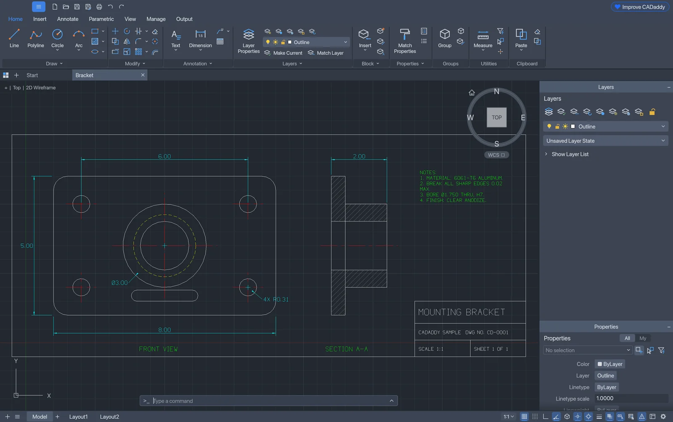Open the 1:1 annotation scale dropdown

coord(509,417)
